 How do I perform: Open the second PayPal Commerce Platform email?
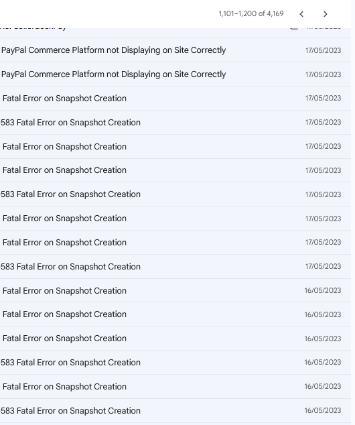pyautogui.click(x=175, y=74)
